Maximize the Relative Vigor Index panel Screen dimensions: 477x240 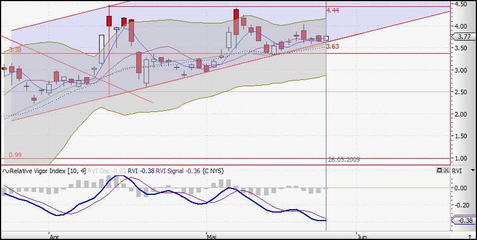[x=439, y=170]
